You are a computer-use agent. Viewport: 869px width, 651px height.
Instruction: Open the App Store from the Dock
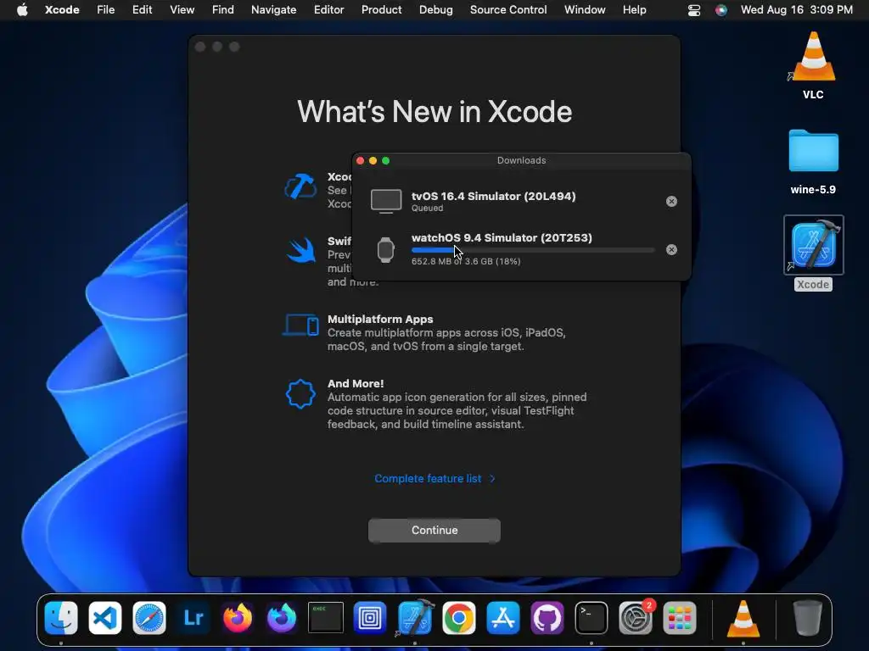pos(502,617)
